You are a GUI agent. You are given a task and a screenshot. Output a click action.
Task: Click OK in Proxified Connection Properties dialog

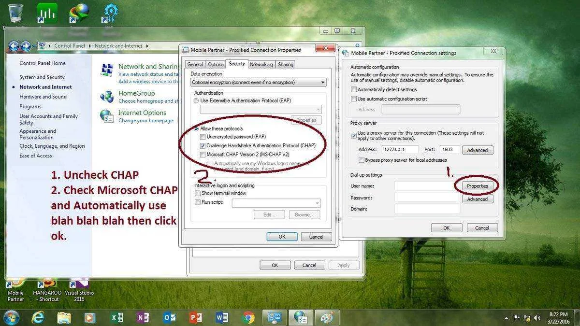(x=282, y=237)
